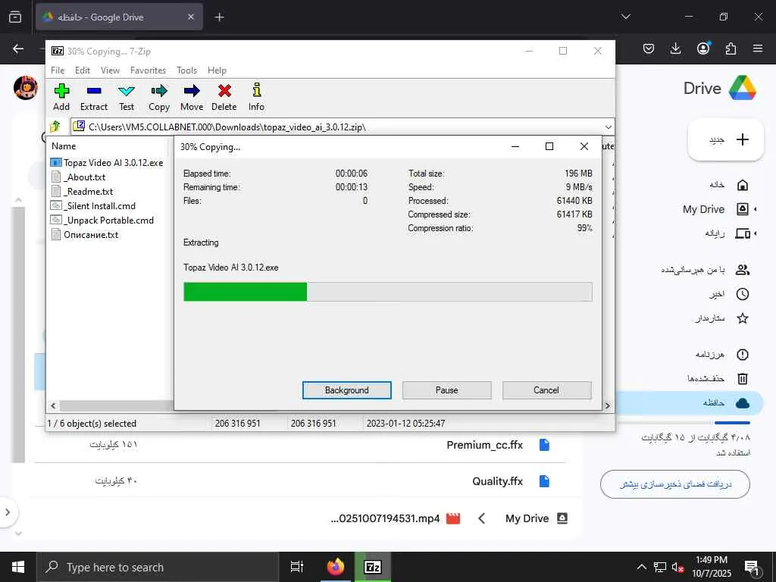Screen dimensions: 776x582
Task: Click the Google Drive logo
Action: point(743,88)
